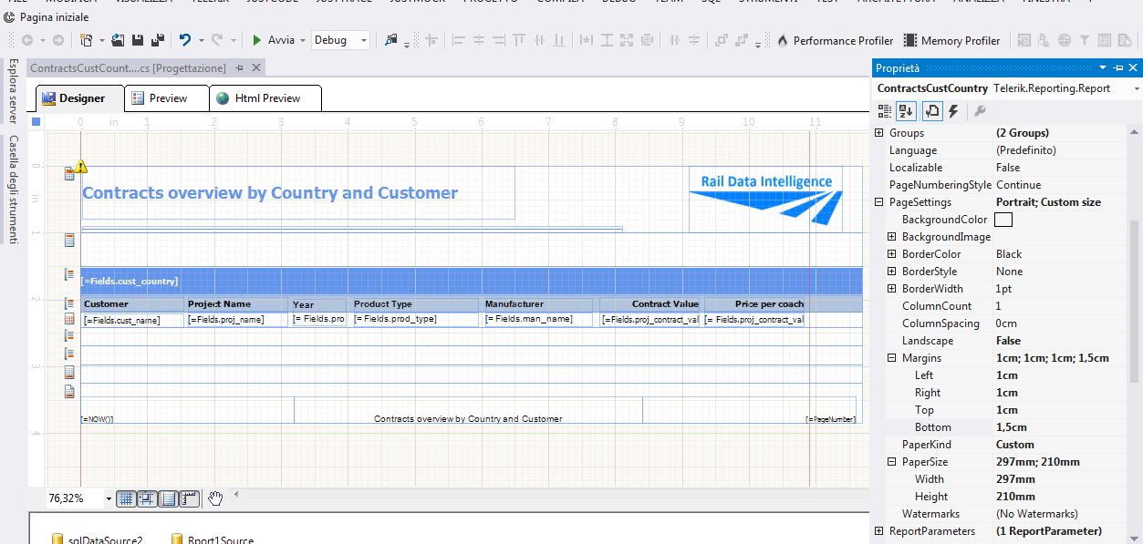
Task: Expand the BorderWidth property
Action: click(x=892, y=289)
